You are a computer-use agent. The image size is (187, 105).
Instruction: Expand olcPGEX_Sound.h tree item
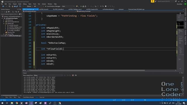point(6,25)
